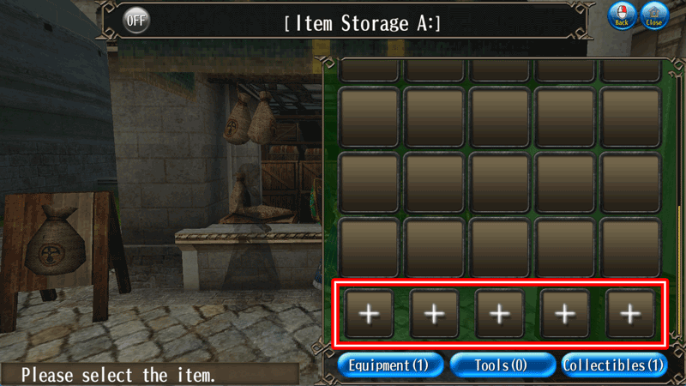Click the Close house icon button
686x386 pixels.
click(654, 15)
